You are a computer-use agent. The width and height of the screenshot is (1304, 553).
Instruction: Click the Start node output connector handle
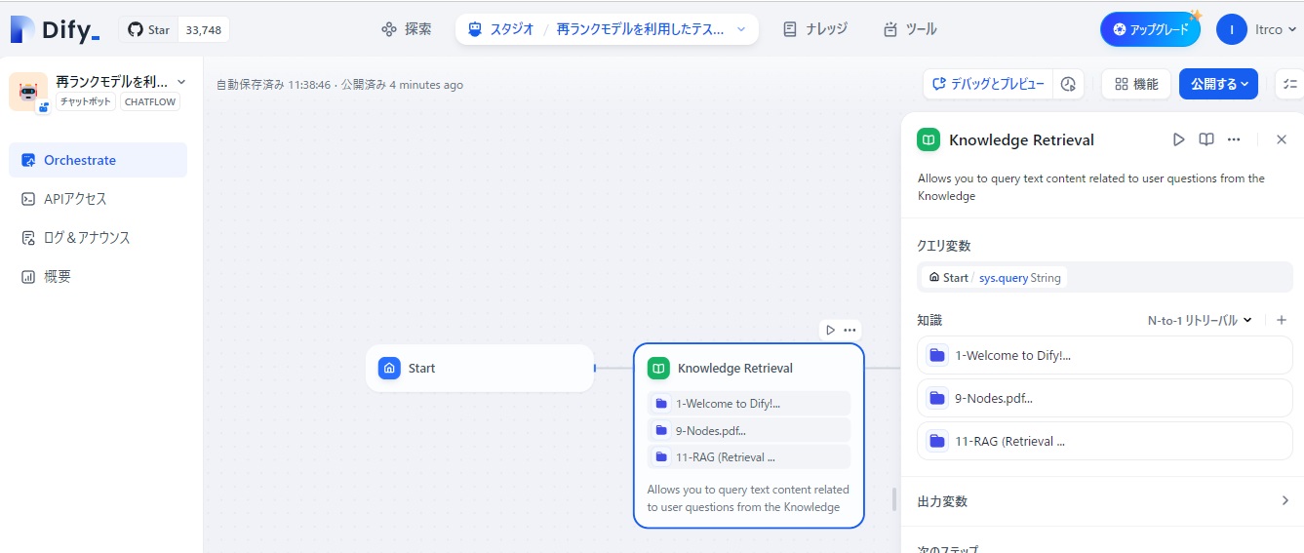[594, 369]
